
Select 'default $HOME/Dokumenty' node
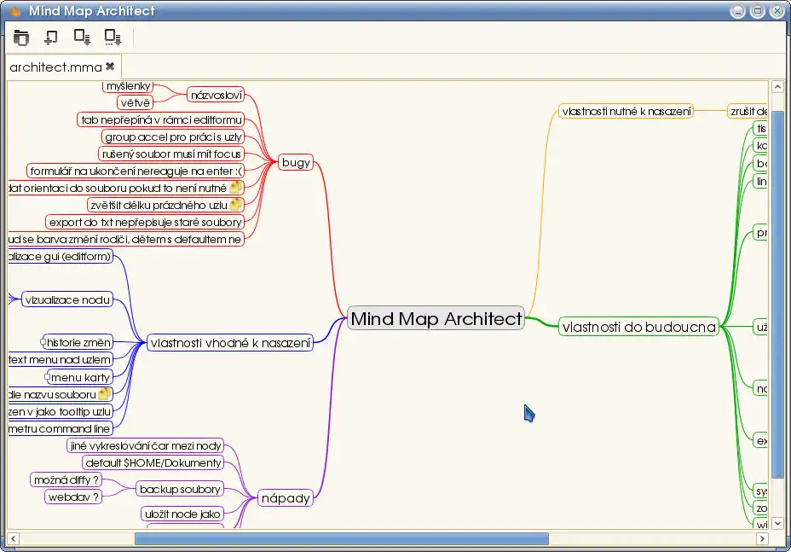tap(153, 462)
